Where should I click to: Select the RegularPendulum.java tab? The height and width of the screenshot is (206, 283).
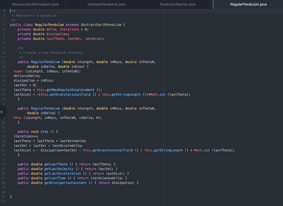pyautogui.click(x=248, y=4)
